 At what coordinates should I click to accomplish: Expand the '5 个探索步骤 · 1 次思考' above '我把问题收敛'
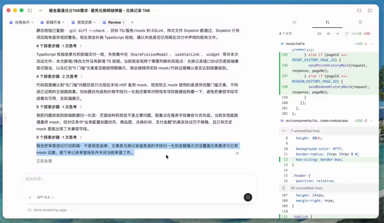tap(59, 107)
